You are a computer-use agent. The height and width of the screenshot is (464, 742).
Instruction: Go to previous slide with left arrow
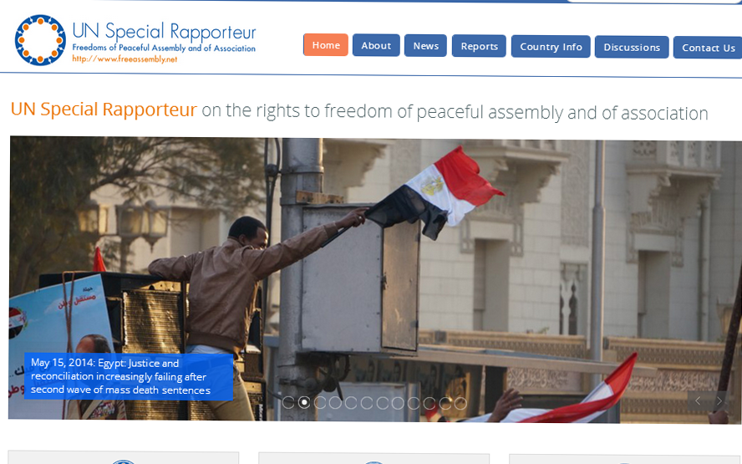click(698, 400)
